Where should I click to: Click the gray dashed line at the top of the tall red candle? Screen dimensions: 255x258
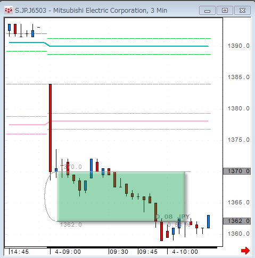point(109,84)
